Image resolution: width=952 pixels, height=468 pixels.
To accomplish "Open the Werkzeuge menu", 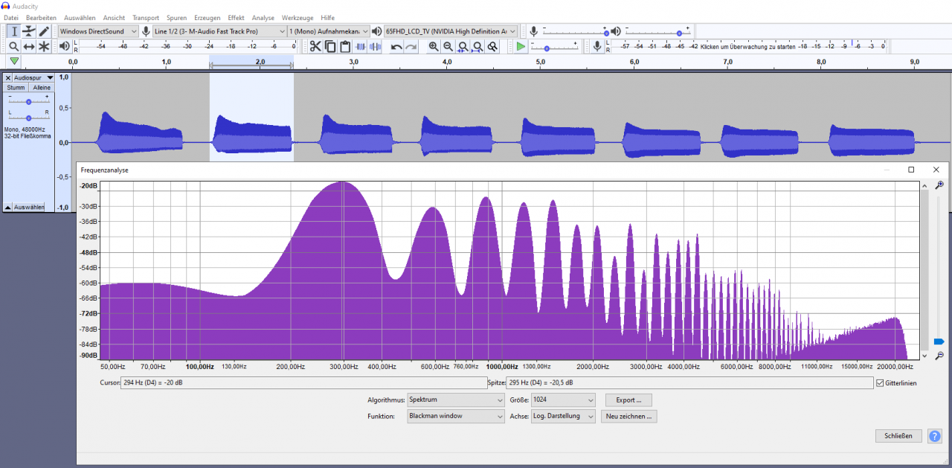I will 297,17.
